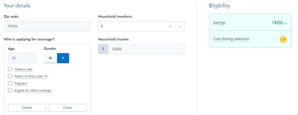This screenshot has width=298, height=115.
Task: Enable the Pregnant checkbox
Action: [10, 83]
